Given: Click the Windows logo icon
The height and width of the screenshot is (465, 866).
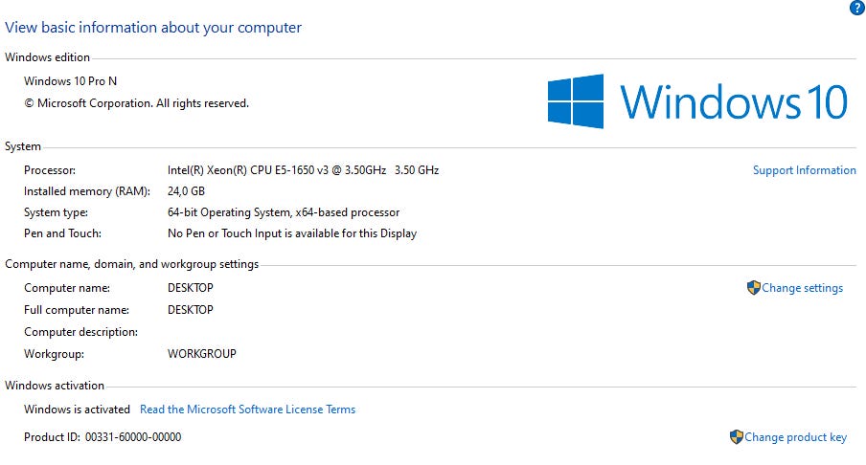Looking at the screenshot, I should (x=576, y=101).
